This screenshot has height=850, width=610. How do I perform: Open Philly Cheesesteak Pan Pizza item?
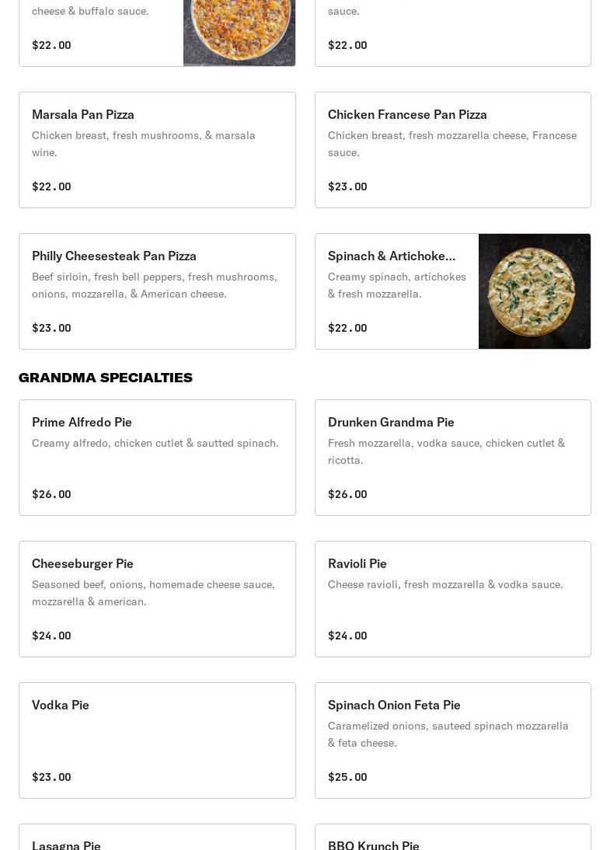[157, 291]
